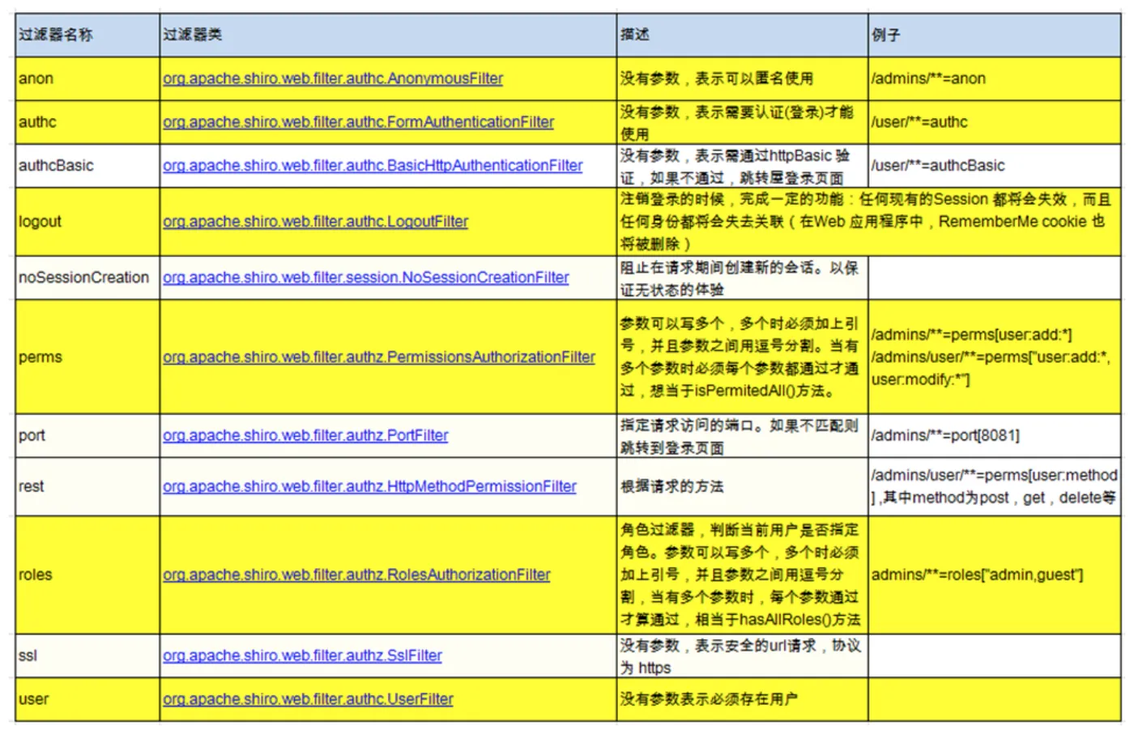The image size is (1134, 738).
Task: Open the NoSessionCreationFilter class link
Action: pos(365,278)
